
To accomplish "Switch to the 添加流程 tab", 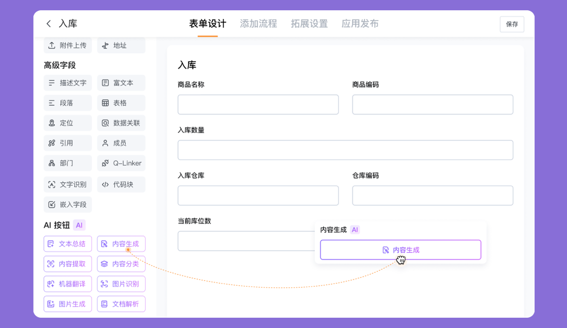I will click(259, 23).
